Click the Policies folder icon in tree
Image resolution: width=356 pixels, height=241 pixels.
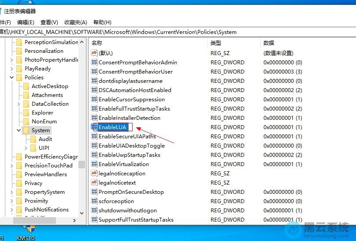coord(19,78)
